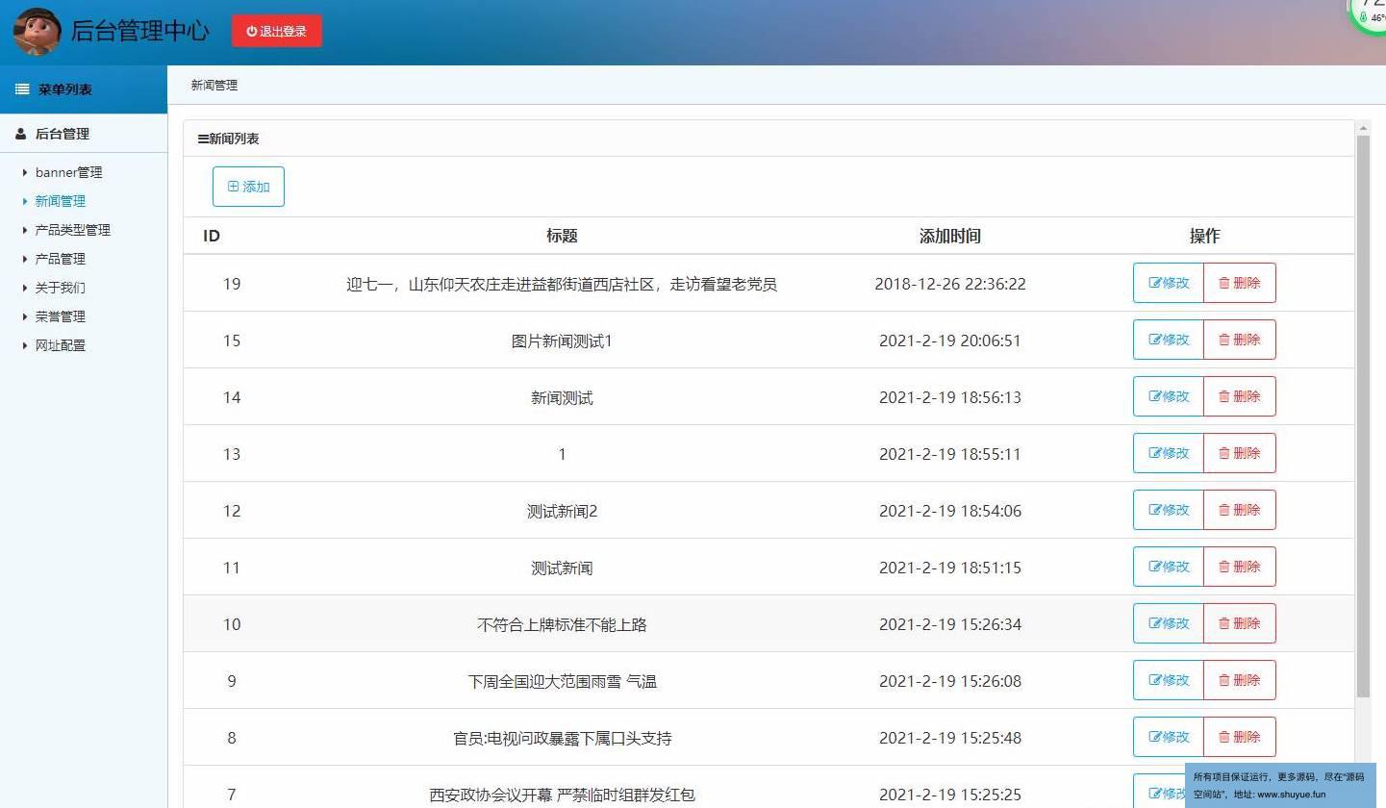1386x808 pixels.
Task: Click the user icon beside 后台管理
Action: 21,134
